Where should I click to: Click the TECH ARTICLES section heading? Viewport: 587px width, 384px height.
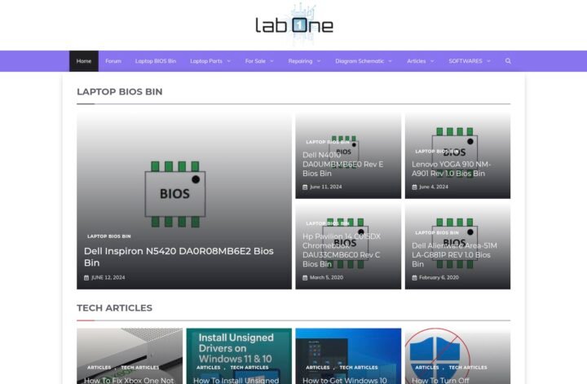coord(115,308)
